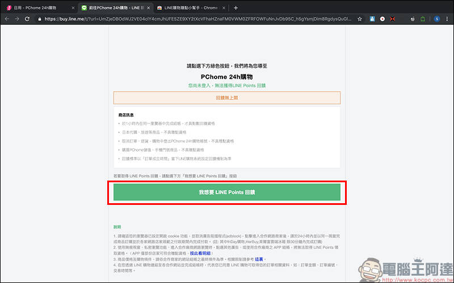The height and width of the screenshot is (283, 454).
Task: Open Chrome three-dot menu
Action: click(x=447, y=19)
